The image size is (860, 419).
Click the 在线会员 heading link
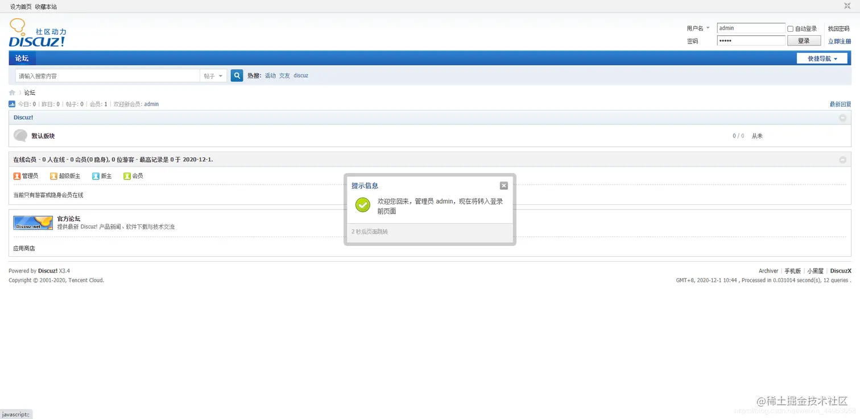pyautogui.click(x=24, y=160)
